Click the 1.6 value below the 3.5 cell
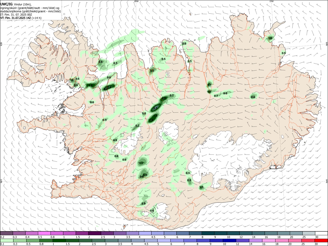Viewport: 328px width, 246px height. (151, 120)
